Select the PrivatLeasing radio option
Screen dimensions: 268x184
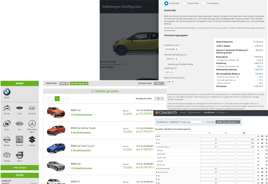click(x=203, y=3)
